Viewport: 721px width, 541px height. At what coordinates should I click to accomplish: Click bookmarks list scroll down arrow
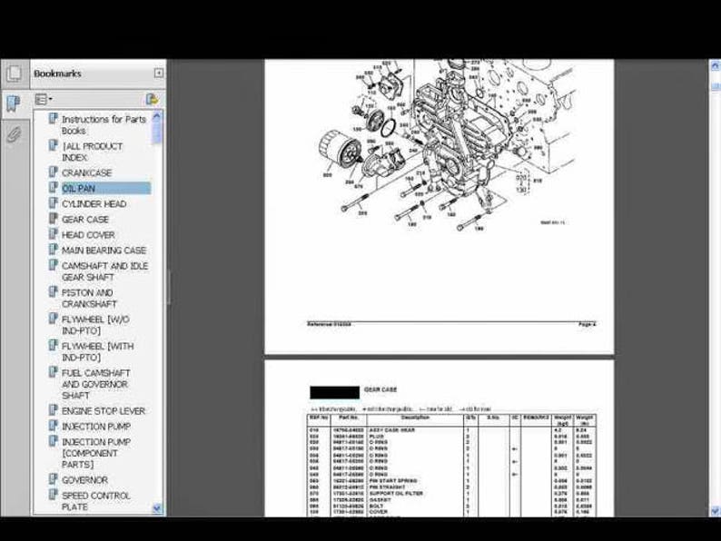[157, 508]
